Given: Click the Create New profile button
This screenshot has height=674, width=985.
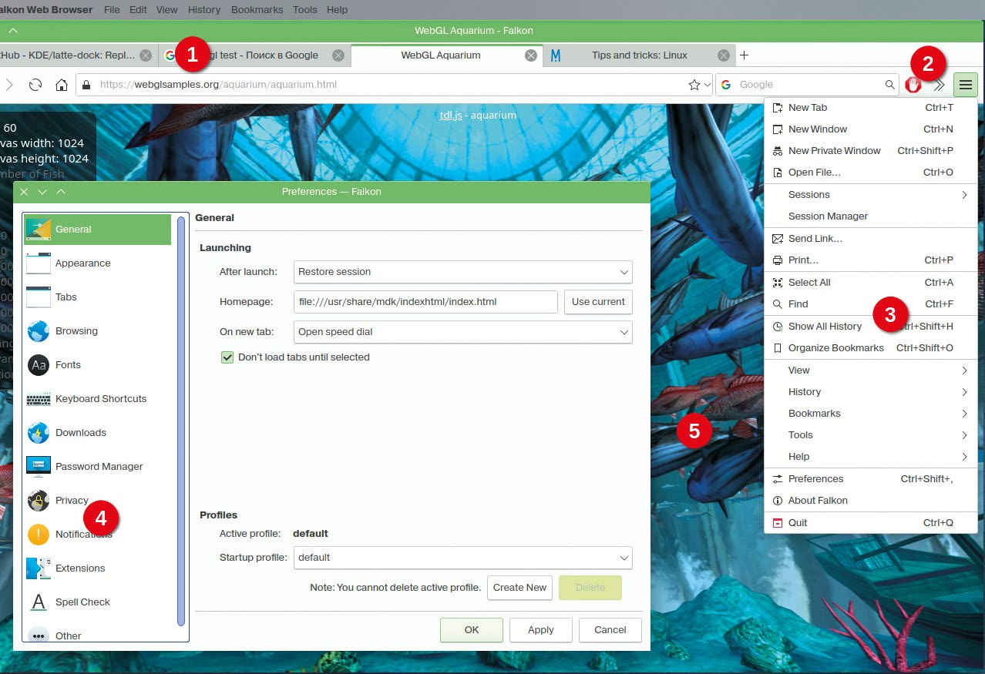Looking at the screenshot, I should tap(519, 588).
